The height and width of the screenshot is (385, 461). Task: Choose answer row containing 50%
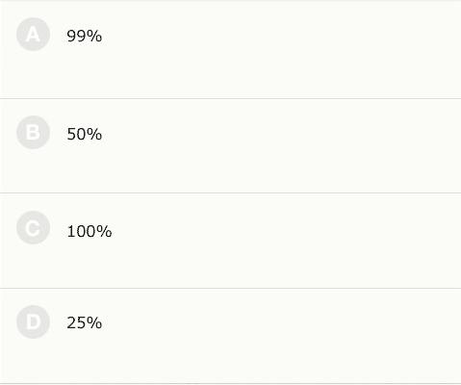pyautogui.click(x=230, y=146)
